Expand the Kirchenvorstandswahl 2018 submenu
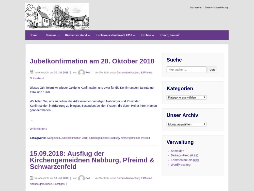 (134, 35)
